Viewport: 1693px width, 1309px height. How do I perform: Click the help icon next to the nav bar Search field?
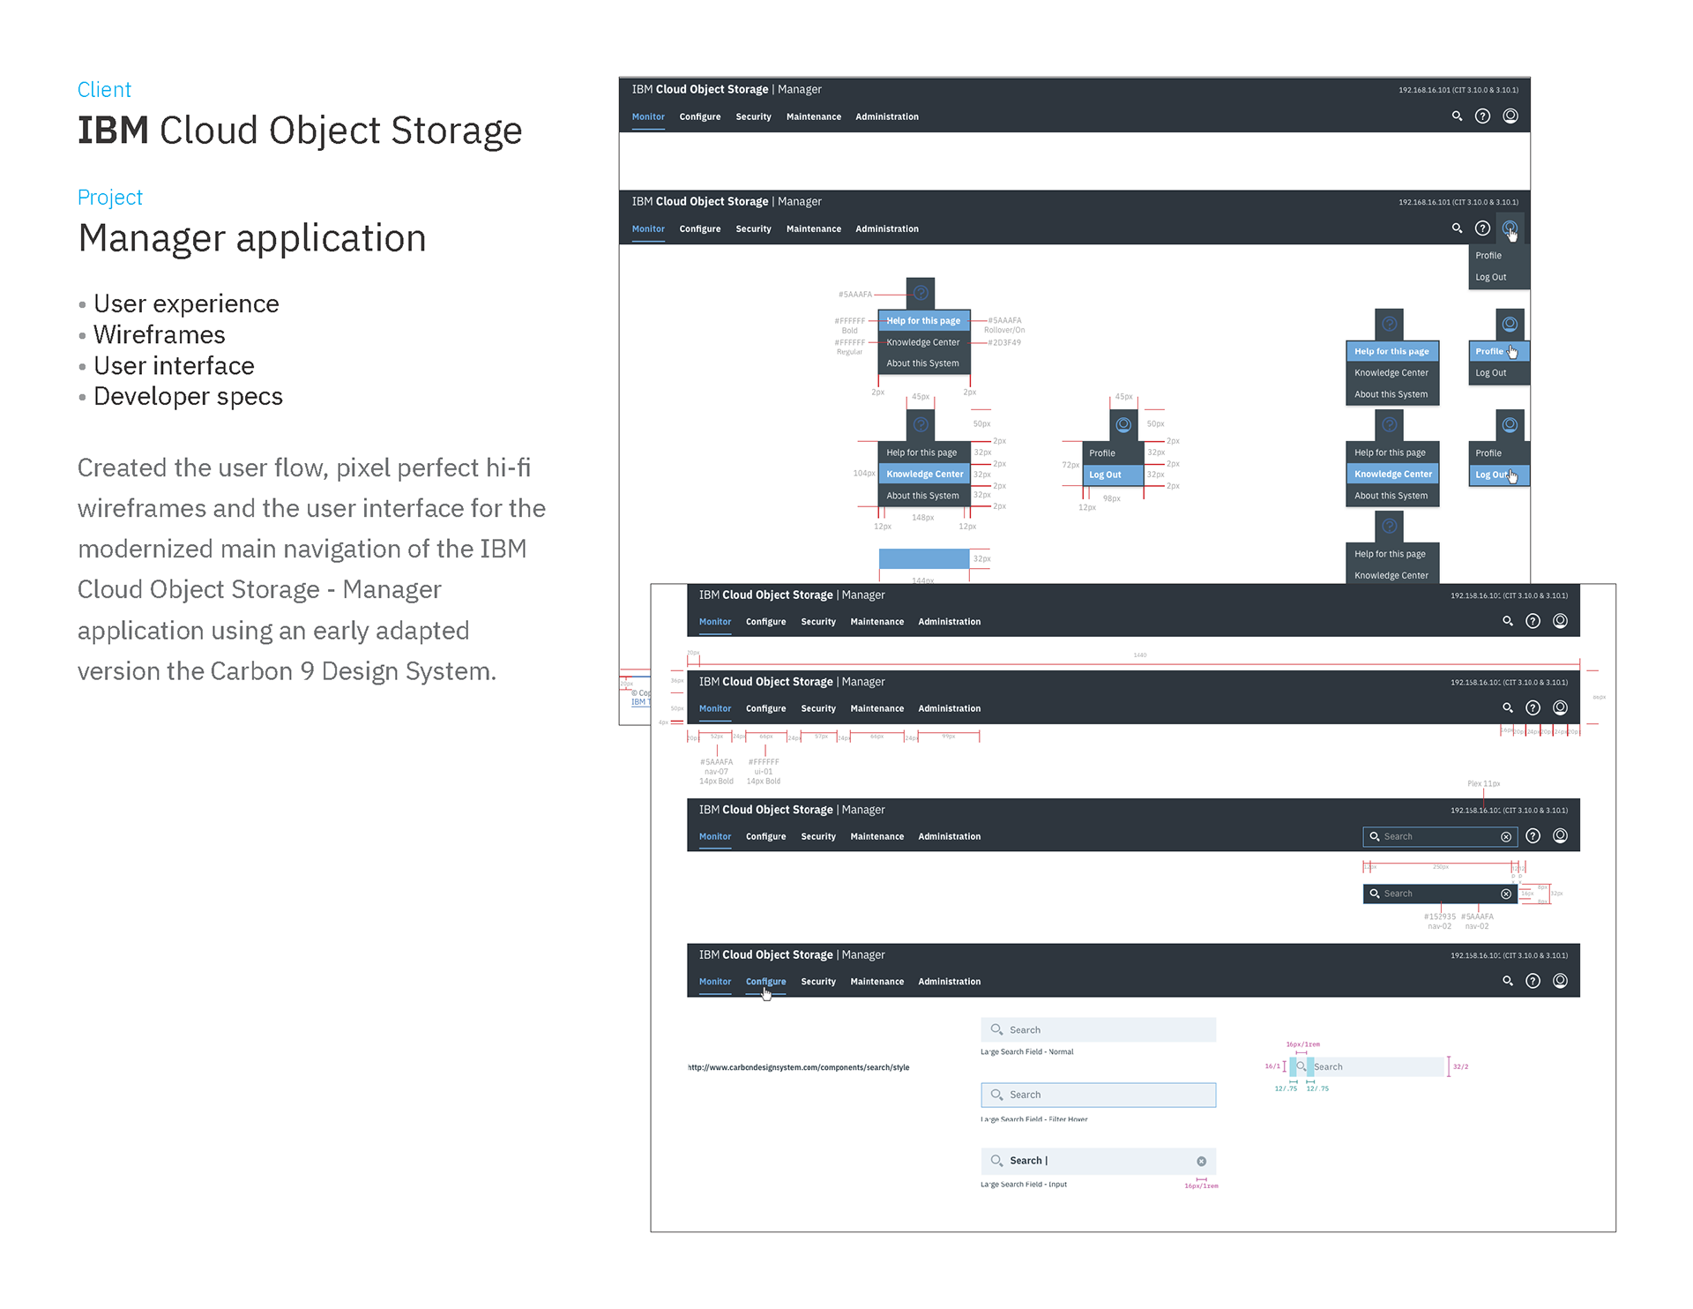click(x=1533, y=836)
